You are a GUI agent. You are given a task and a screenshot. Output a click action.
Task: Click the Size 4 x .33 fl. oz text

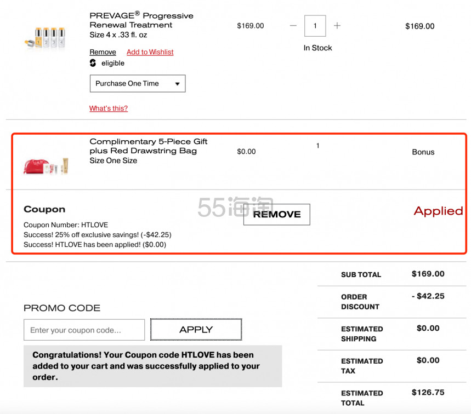click(x=118, y=35)
